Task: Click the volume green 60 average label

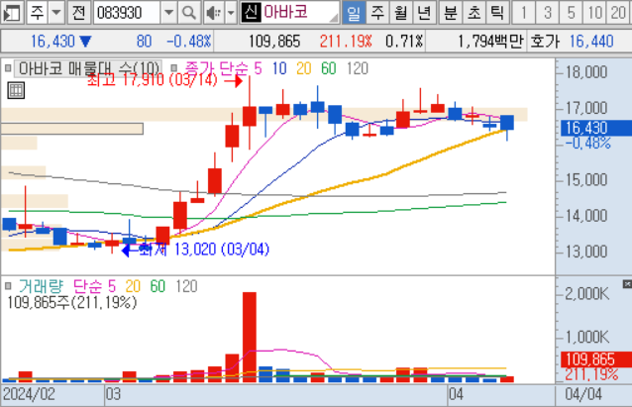Action: [x=158, y=286]
